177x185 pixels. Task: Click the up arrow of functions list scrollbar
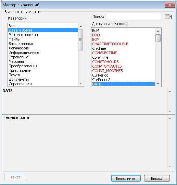tap(158, 31)
